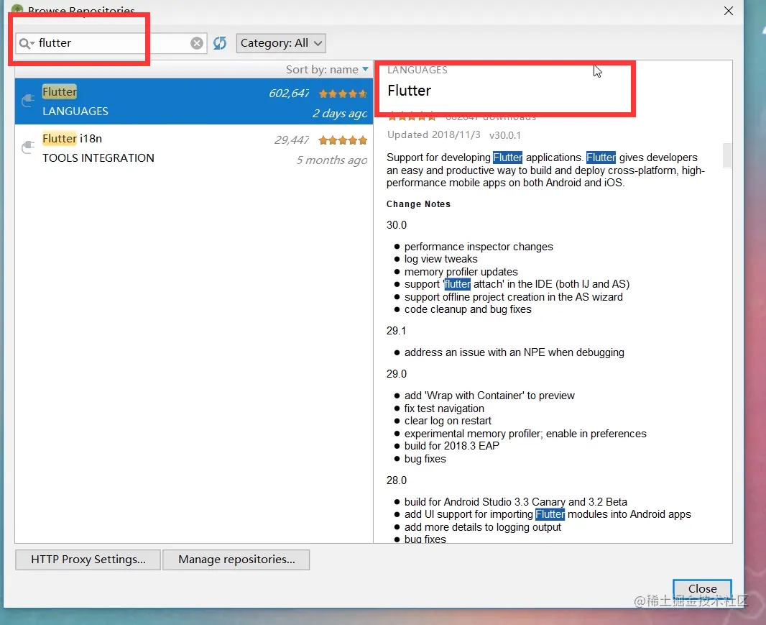
Task: Click 'add more details to logging output' note
Action: [483, 527]
